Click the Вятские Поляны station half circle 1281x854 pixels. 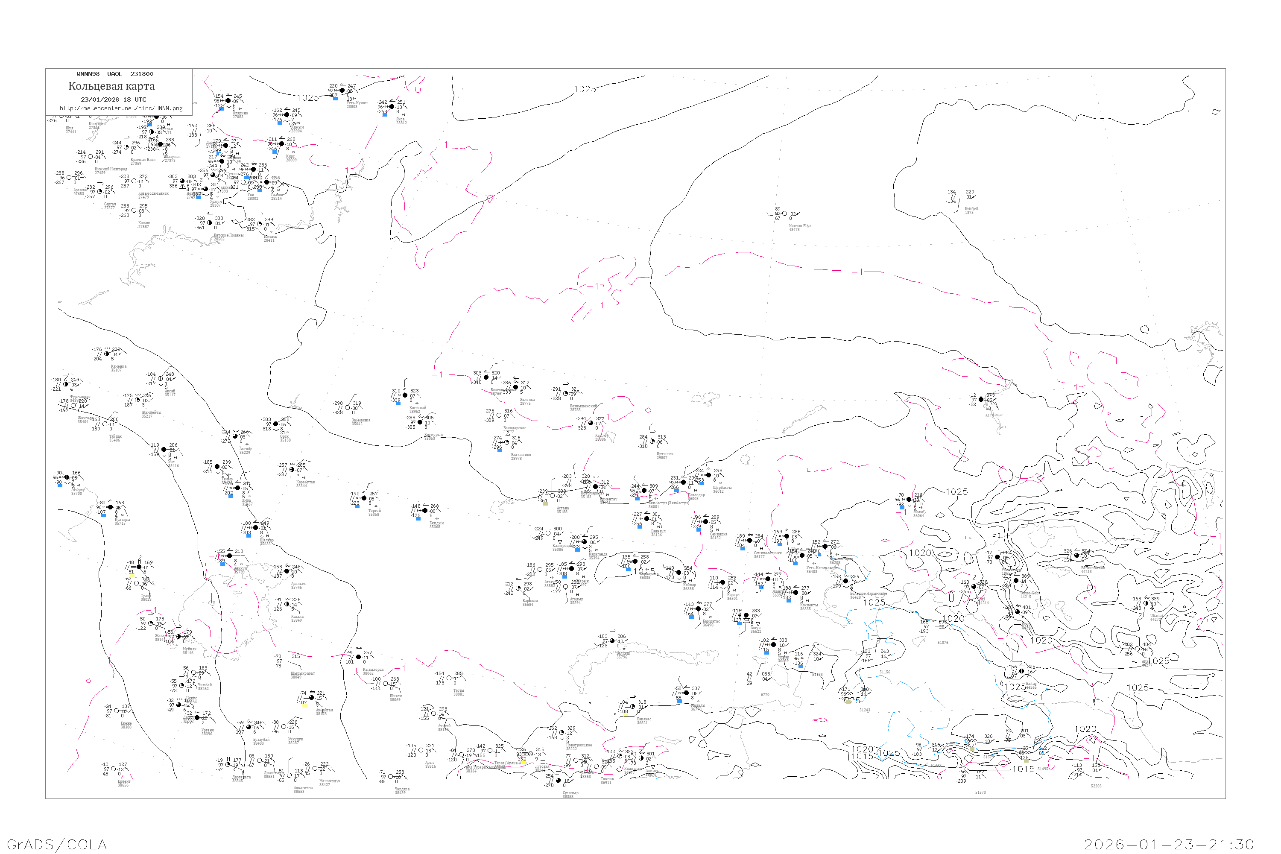[x=209, y=222]
